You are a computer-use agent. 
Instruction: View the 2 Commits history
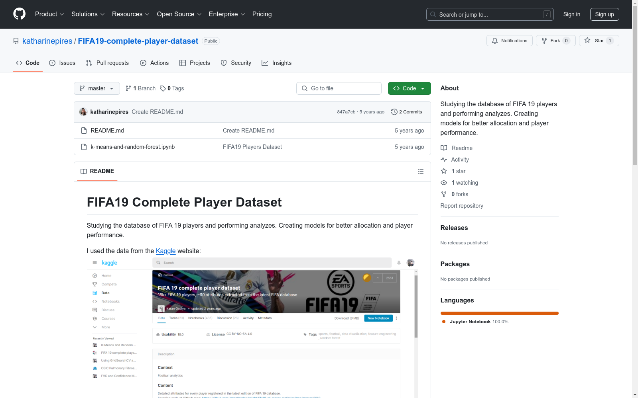[406, 112]
